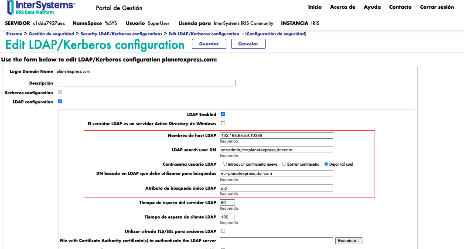Image resolution: width=464 pixels, height=249 pixels.
Task: Click the Descripción text field
Action: point(146,83)
